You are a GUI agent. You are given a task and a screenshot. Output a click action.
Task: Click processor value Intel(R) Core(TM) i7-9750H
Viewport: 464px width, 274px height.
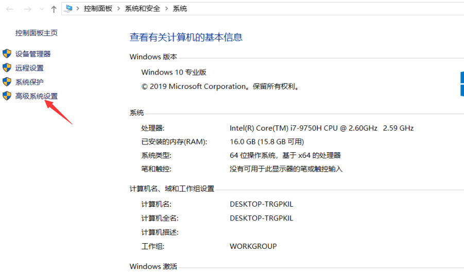(x=322, y=128)
